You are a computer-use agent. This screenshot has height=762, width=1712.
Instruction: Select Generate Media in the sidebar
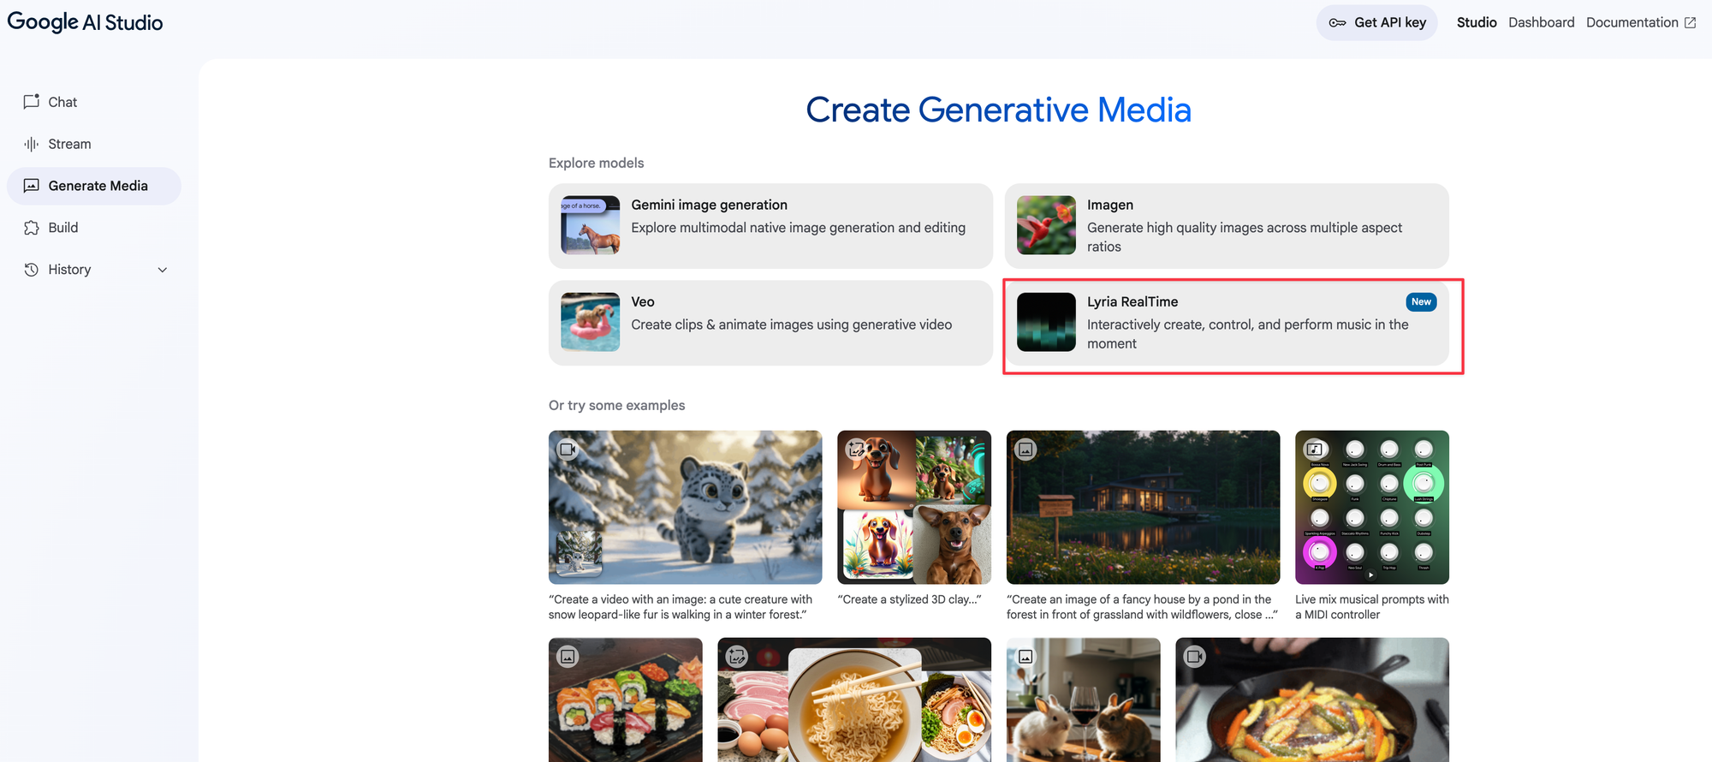(x=94, y=186)
